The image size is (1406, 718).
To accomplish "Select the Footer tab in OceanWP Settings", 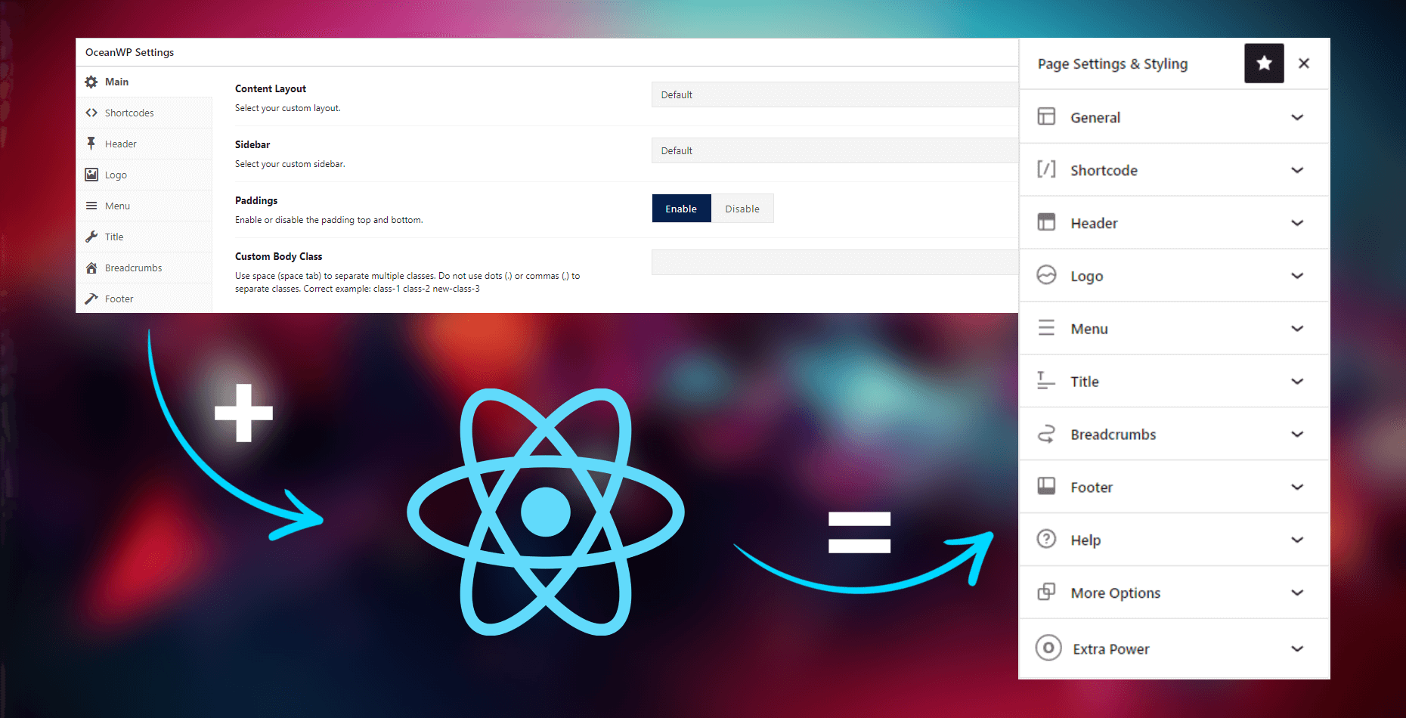I will point(144,299).
